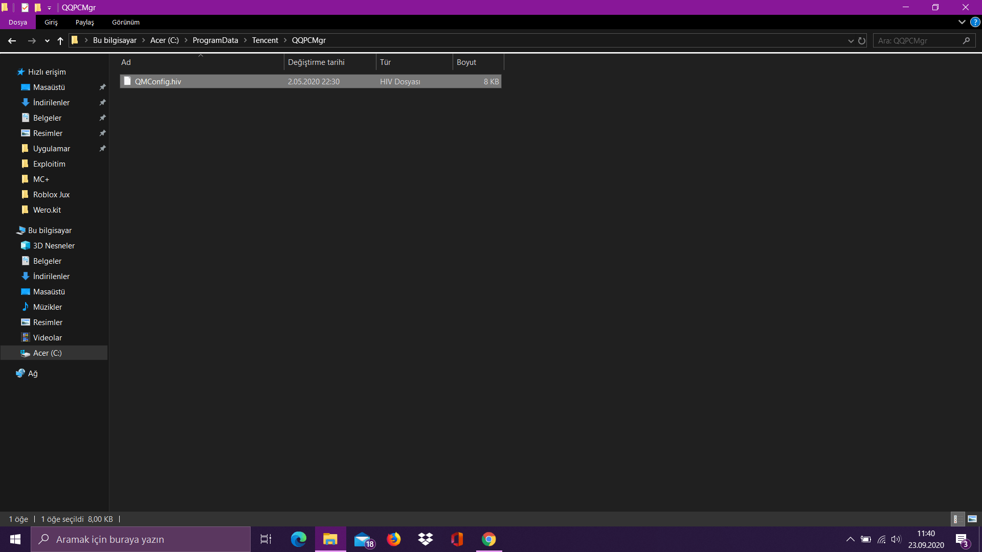This screenshot has height=552, width=982.
Task: Go up one folder level
Action: (x=60, y=40)
